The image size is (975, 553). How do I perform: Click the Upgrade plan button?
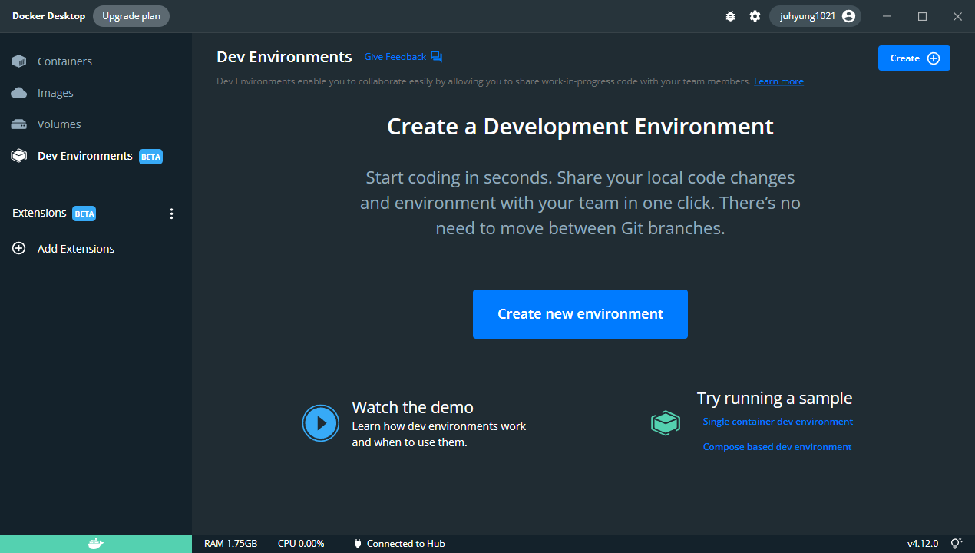coord(131,16)
